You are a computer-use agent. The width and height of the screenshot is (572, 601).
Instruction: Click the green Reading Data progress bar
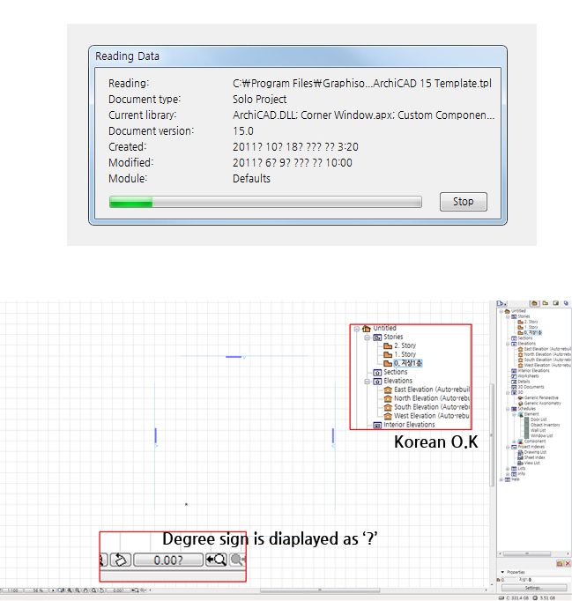(x=265, y=202)
